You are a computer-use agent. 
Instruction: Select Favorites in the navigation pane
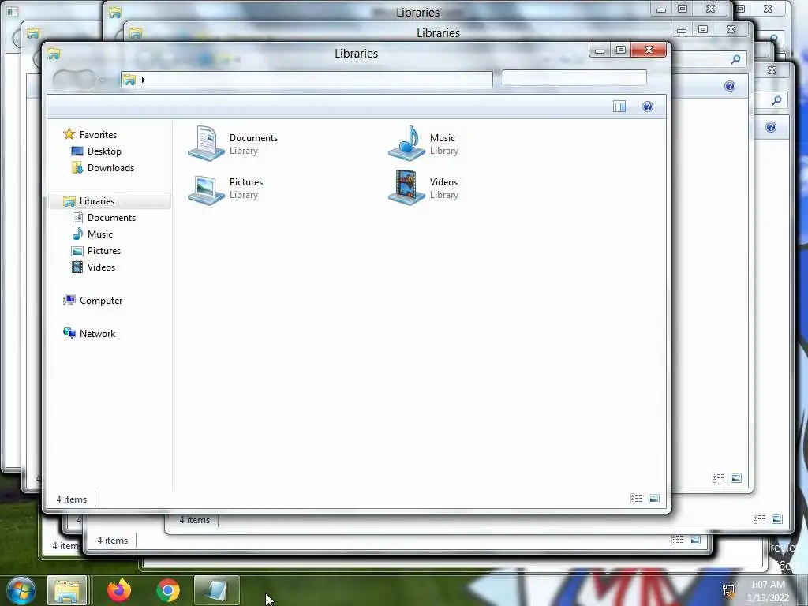(x=90, y=134)
